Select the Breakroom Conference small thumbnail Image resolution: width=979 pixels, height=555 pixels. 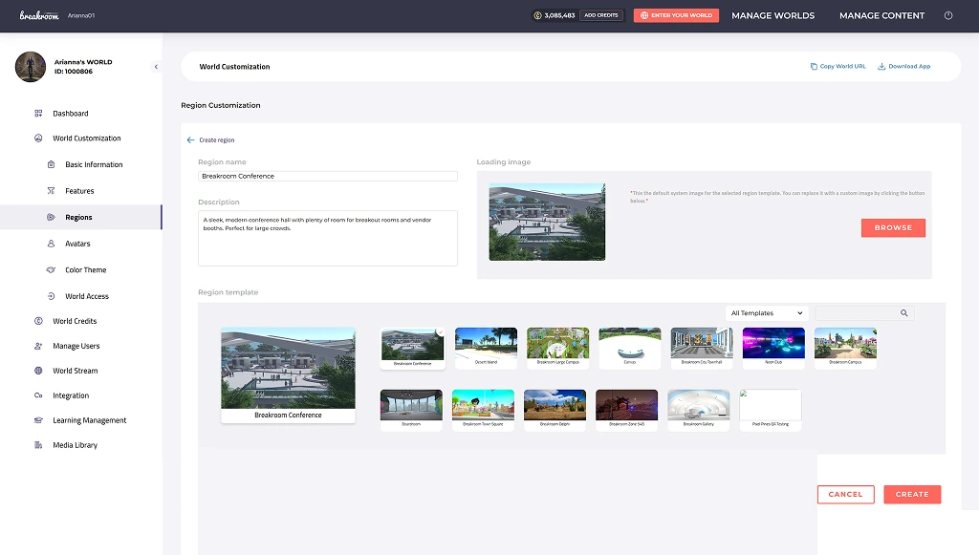coord(413,349)
